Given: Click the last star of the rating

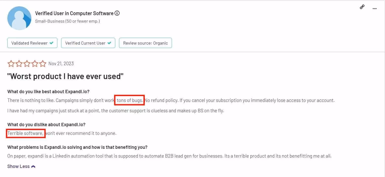Looking at the screenshot, I should click(x=42, y=63).
